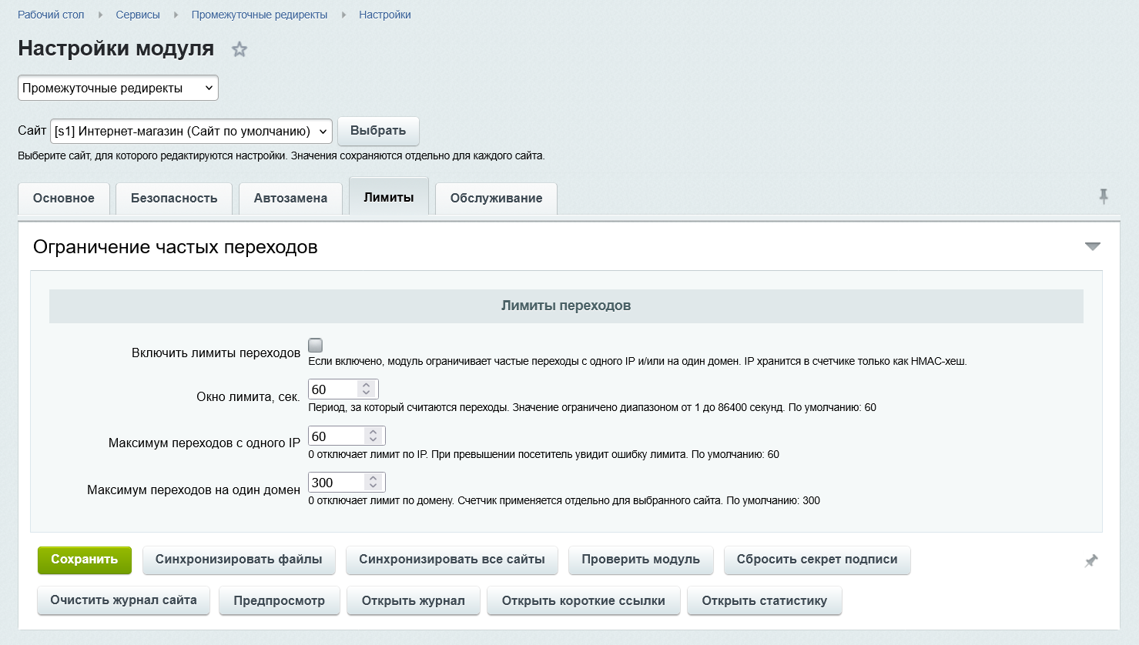The height and width of the screenshot is (645, 1139).
Task: Click the Настройки модуля page title
Action: pos(116,48)
